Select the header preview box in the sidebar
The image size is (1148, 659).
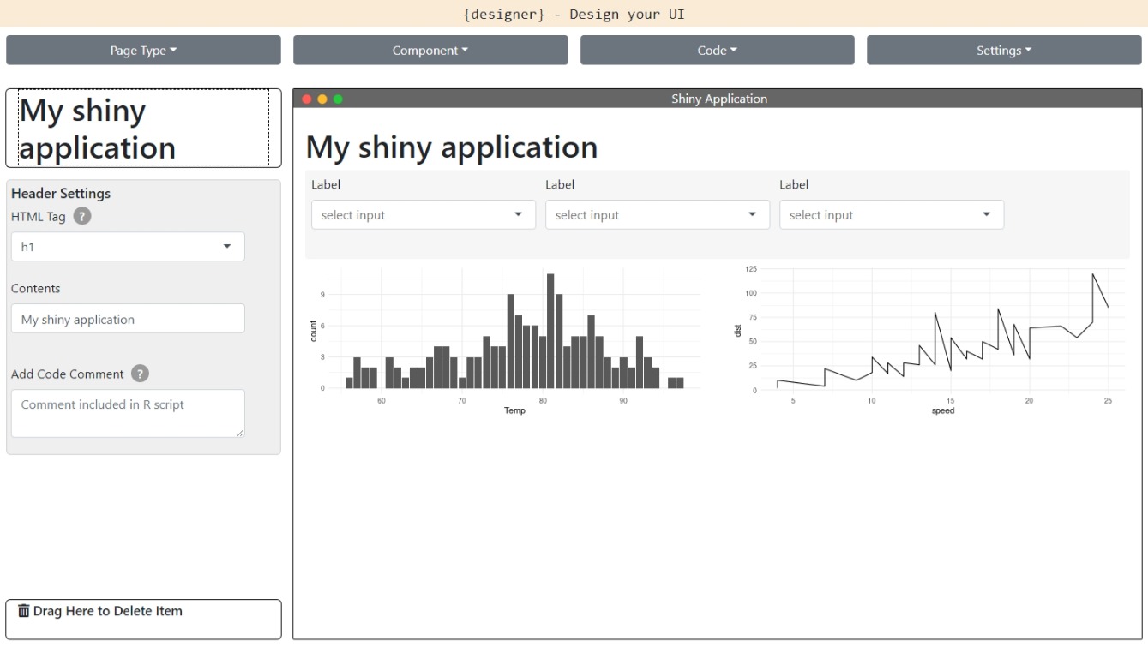(143, 129)
